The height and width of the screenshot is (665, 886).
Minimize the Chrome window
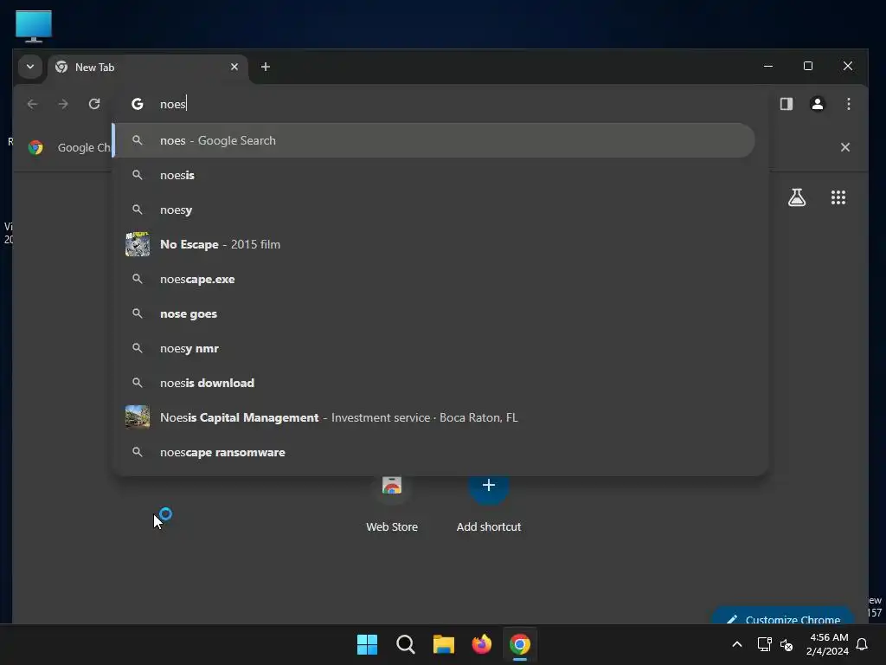tap(768, 66)
